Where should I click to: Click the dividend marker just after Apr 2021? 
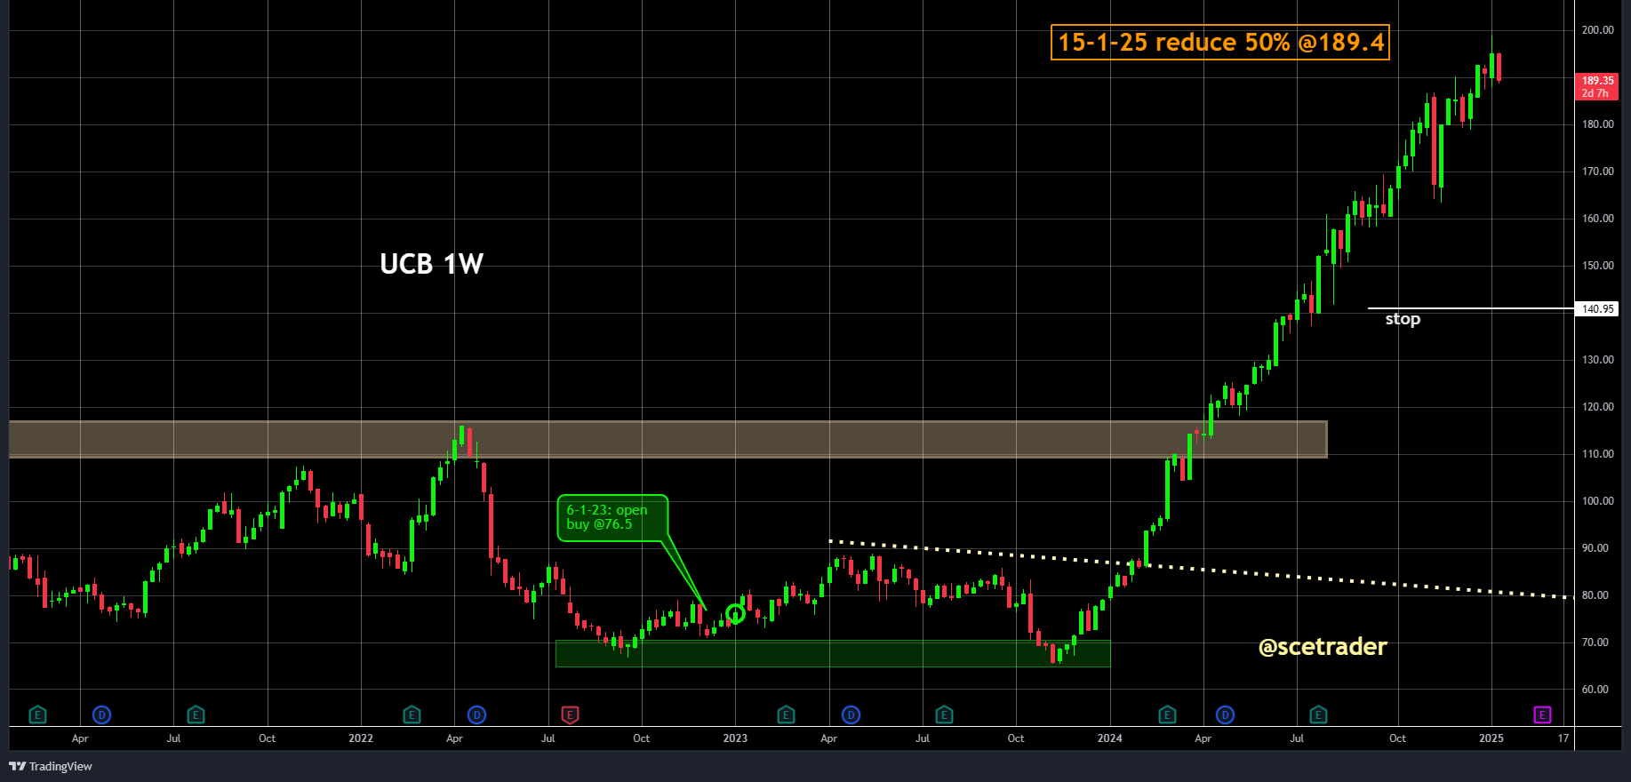coord(102,714)
